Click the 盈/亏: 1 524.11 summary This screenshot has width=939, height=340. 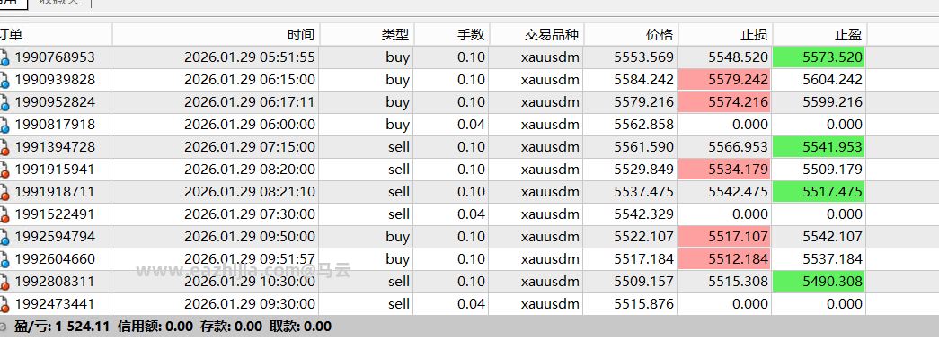[x=62, y=327]
